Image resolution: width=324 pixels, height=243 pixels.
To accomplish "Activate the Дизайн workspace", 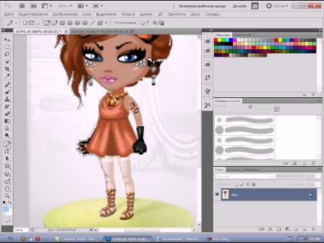I will [x=240, y=6].
